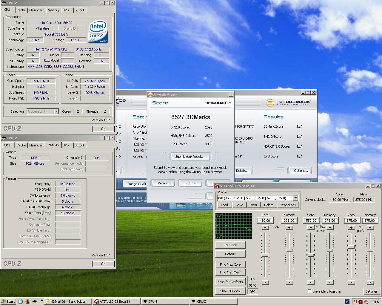Select CPU tab in lower CPU-Z window

pos(7,145)
